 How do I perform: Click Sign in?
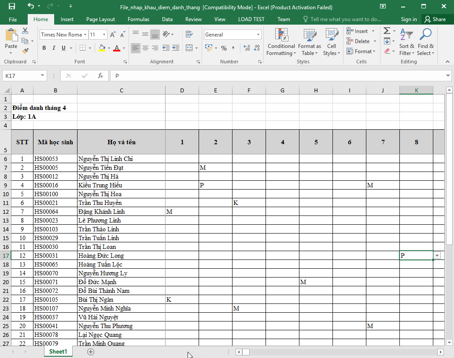pos(409,19)
